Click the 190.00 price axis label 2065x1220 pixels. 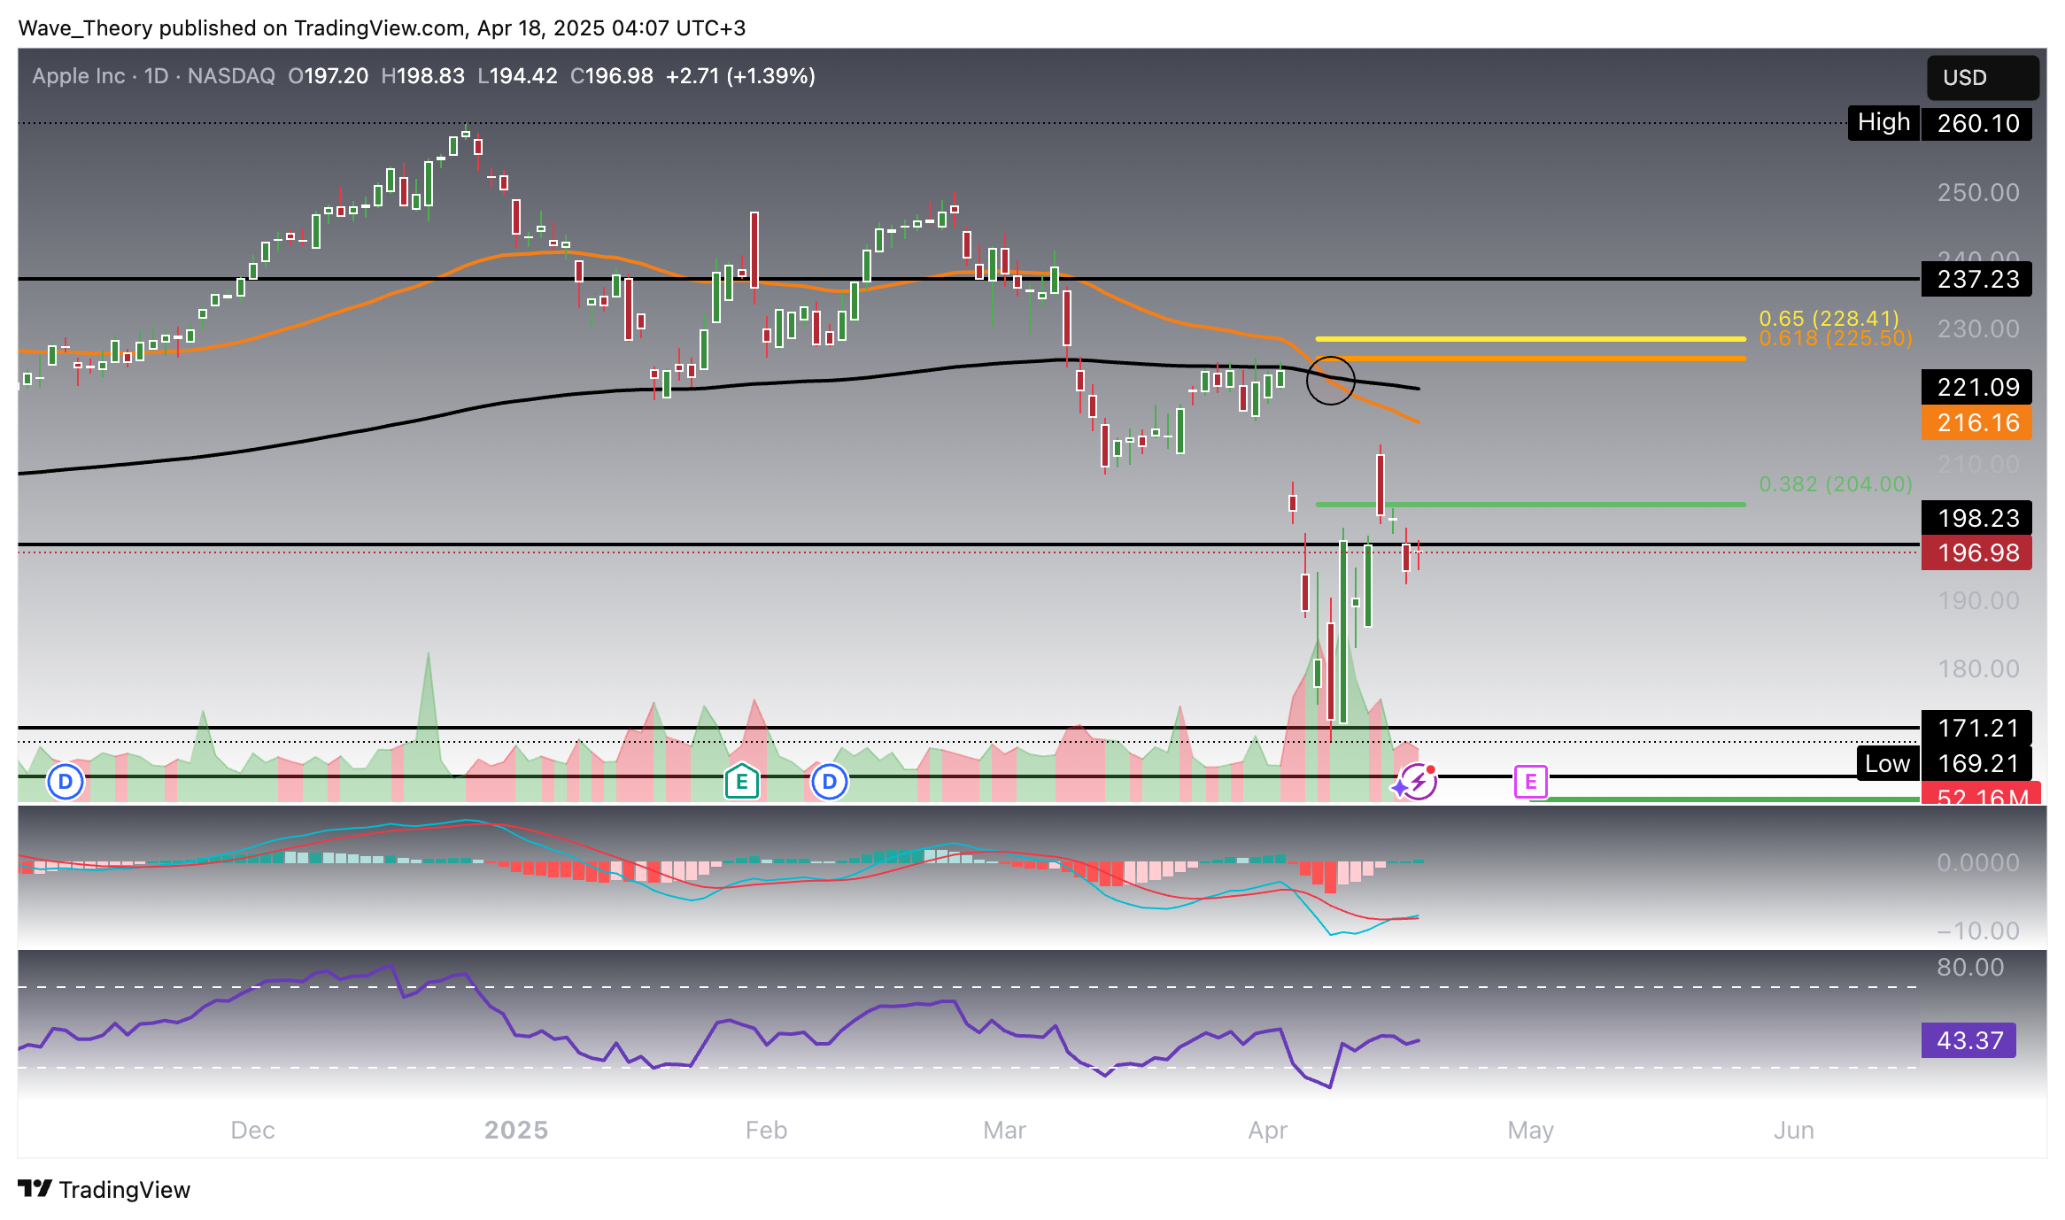coord(1978,600)
